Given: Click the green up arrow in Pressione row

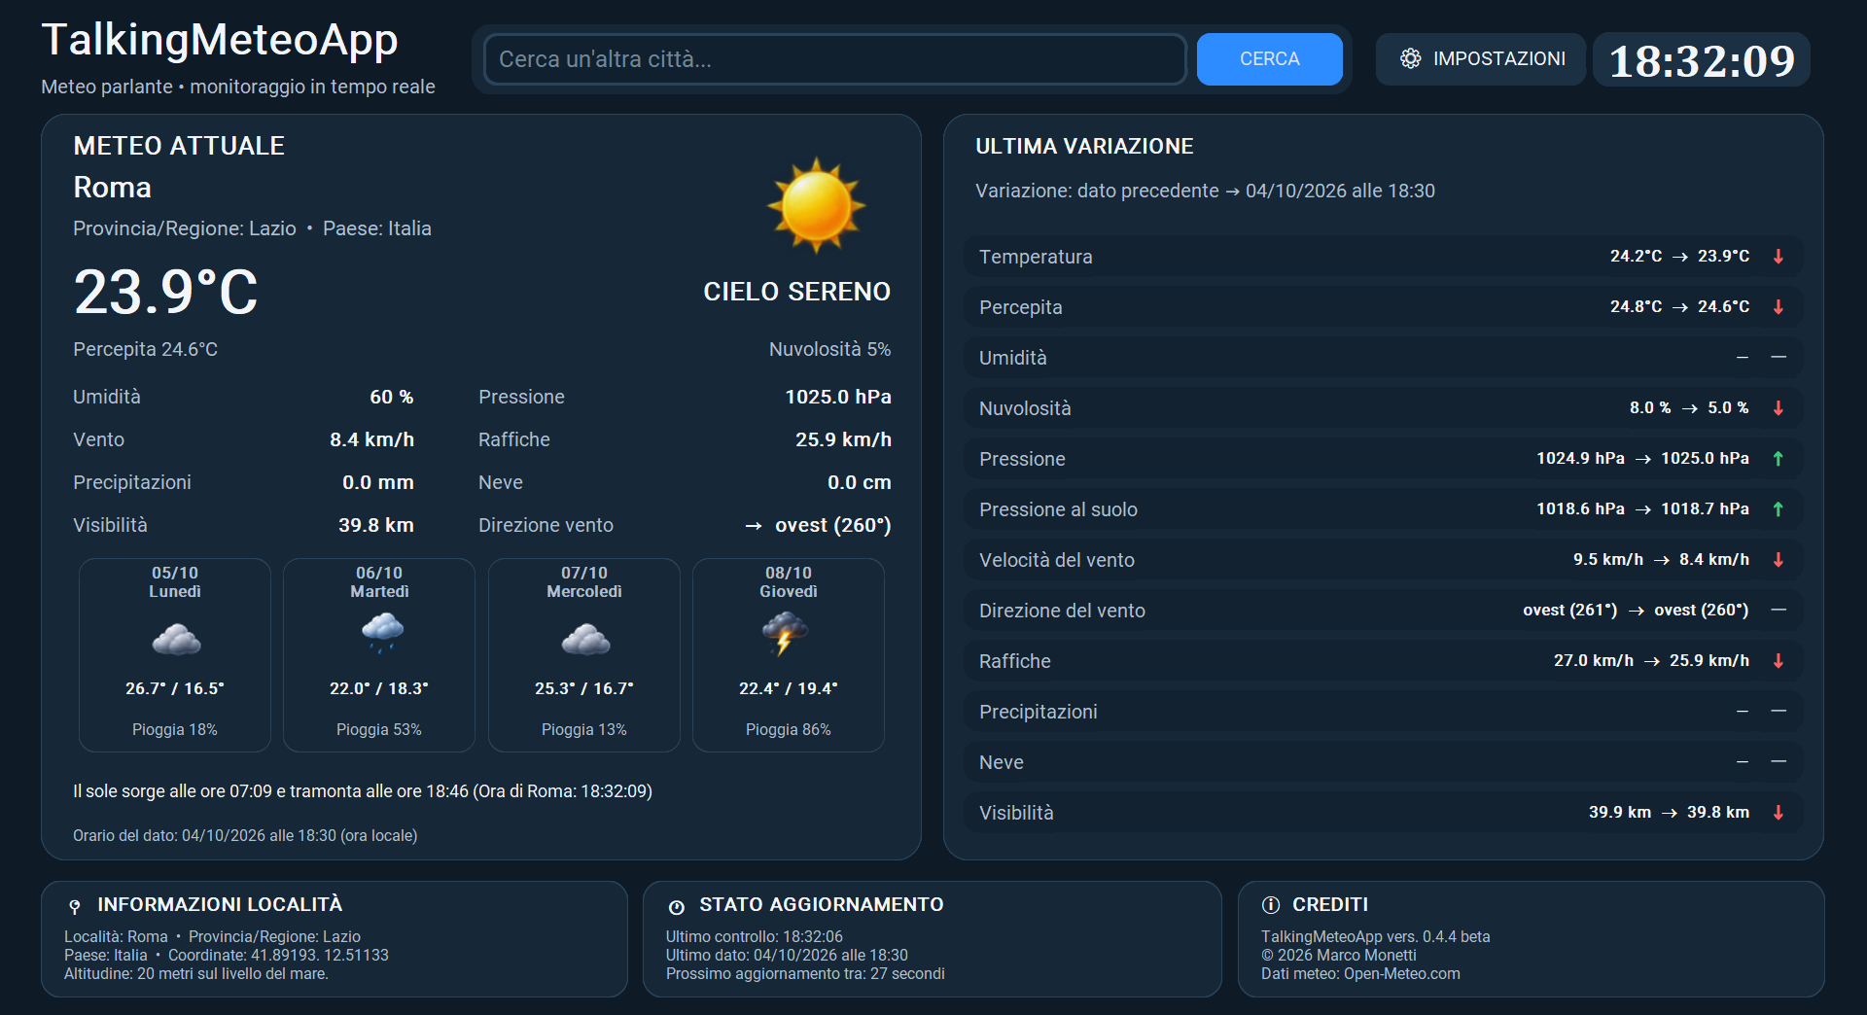Looking at the screenshot, I should point(1779,459).
